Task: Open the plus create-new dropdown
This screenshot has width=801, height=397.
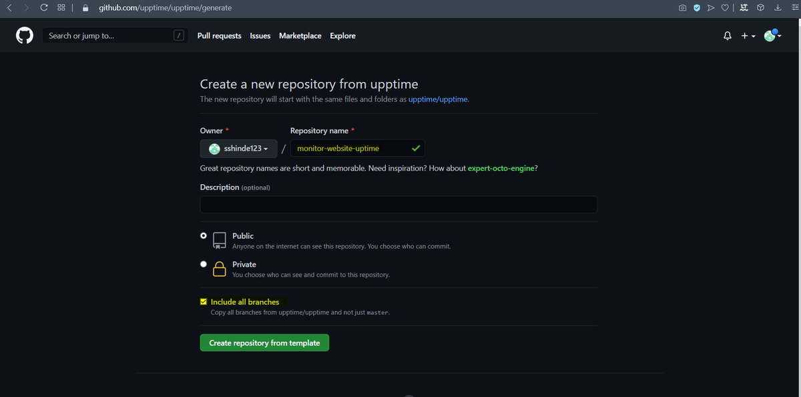Action: 747,36
